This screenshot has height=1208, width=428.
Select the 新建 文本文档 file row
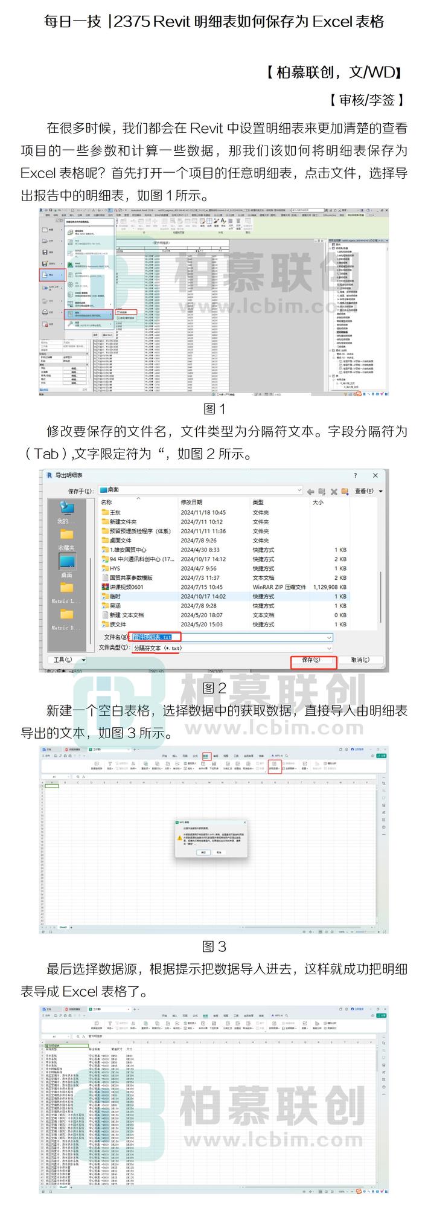tap(225, 615)
